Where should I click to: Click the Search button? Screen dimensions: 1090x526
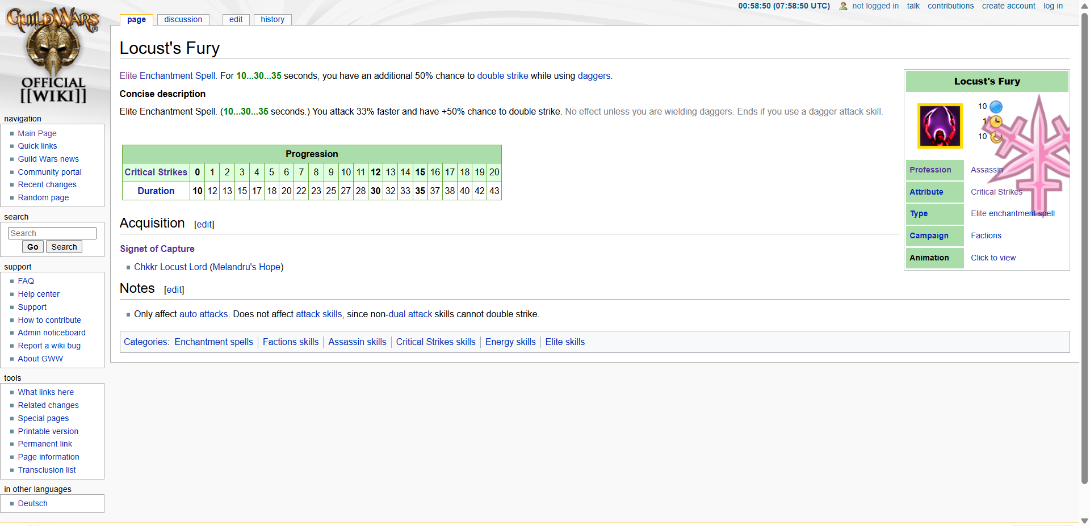(x=64, y=247)
